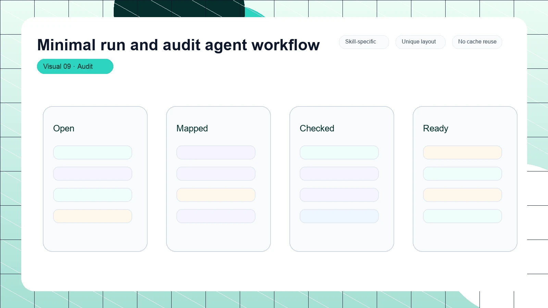Select the orange item in Open column
548x308 pixels.
pyautogui.click(x=92, y=216)
